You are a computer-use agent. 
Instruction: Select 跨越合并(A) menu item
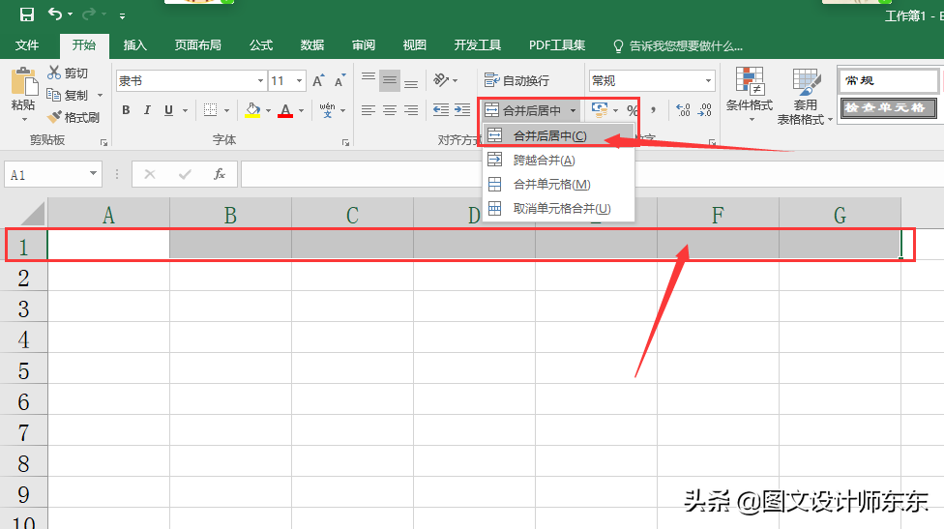pos(559,161)
